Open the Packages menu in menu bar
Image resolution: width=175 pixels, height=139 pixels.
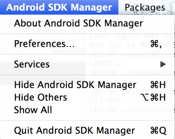(145, 7)
